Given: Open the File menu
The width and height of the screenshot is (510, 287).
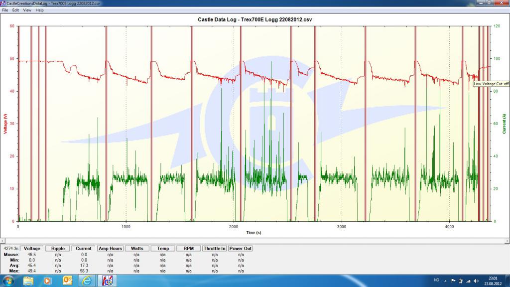Looking at the screenshot, I should pyautogui.click(x=5, y=10).
